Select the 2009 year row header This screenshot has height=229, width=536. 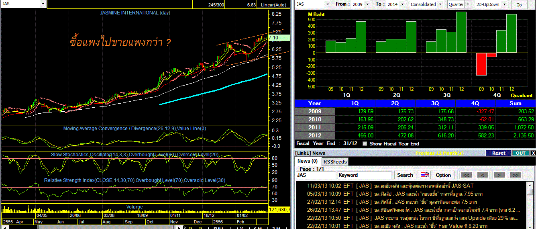pos(315,111)
